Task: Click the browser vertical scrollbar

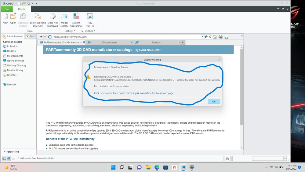Action: (x=241, y=87)
